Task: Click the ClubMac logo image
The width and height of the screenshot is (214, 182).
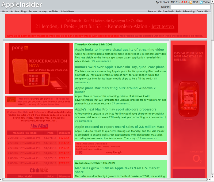Action: [x=39, y=170]
